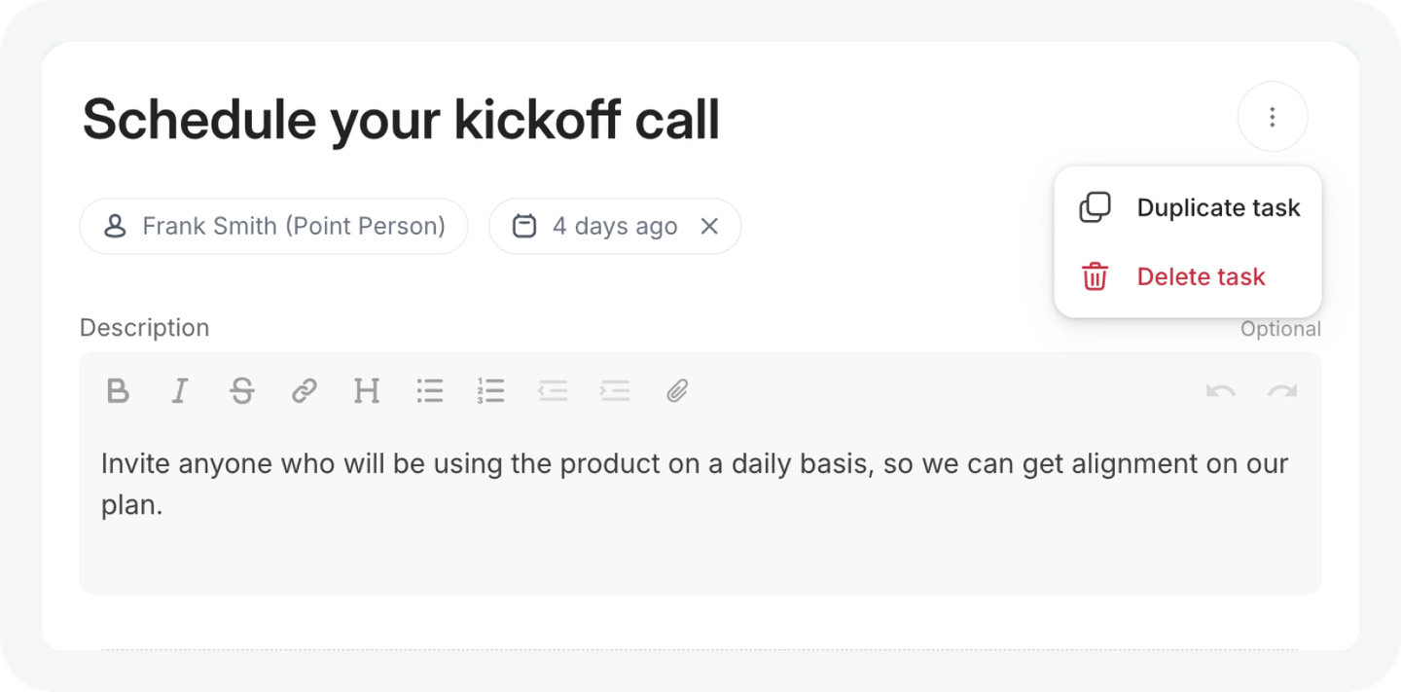Insert a link using the chain icon
The height and width of the screenshot is (692, 1401).
point(305,391)
